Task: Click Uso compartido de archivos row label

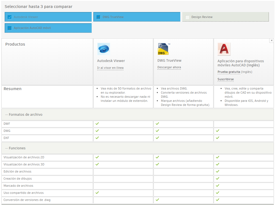Action: (x=24, y=193)
